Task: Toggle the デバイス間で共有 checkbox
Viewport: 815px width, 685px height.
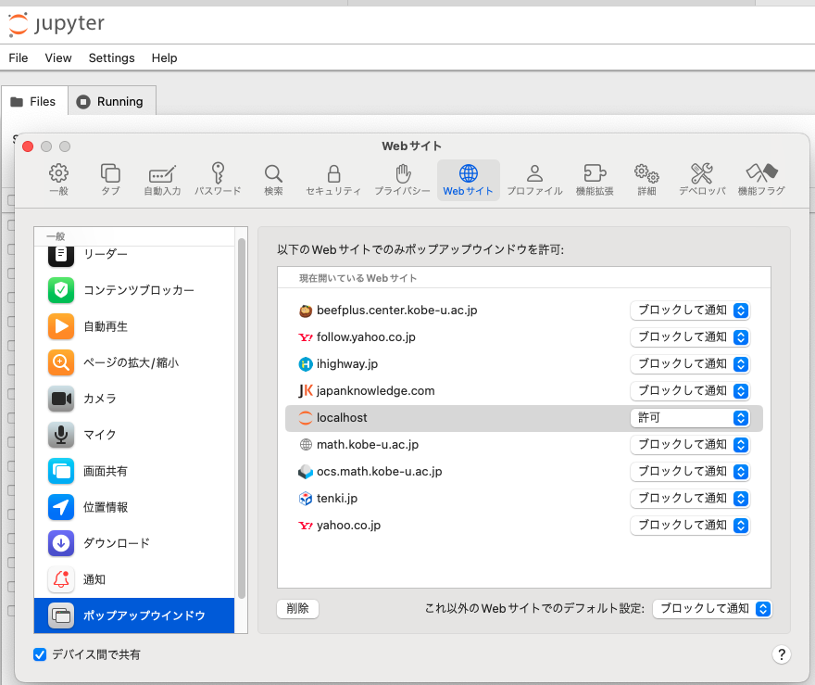Action: 40,654
